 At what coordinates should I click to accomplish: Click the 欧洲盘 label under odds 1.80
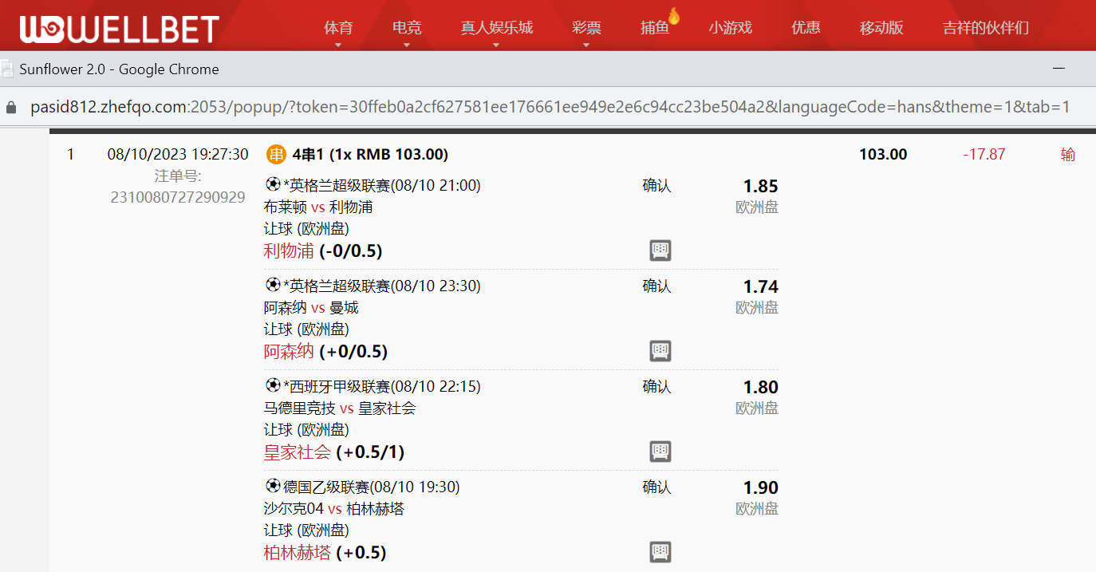[x=757, y=408]
